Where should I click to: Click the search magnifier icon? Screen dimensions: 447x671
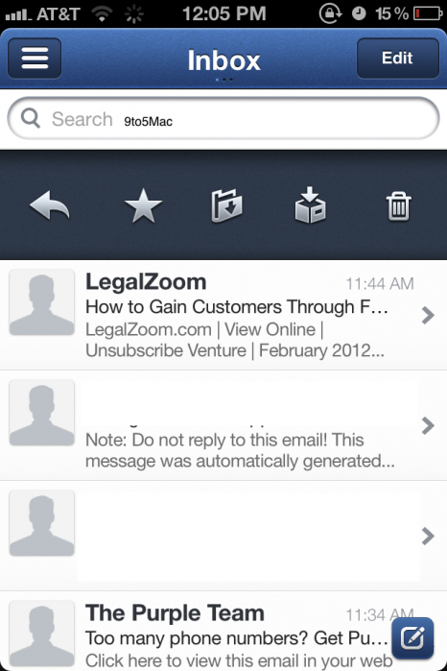pyautogui.click(x=31, y=118)
